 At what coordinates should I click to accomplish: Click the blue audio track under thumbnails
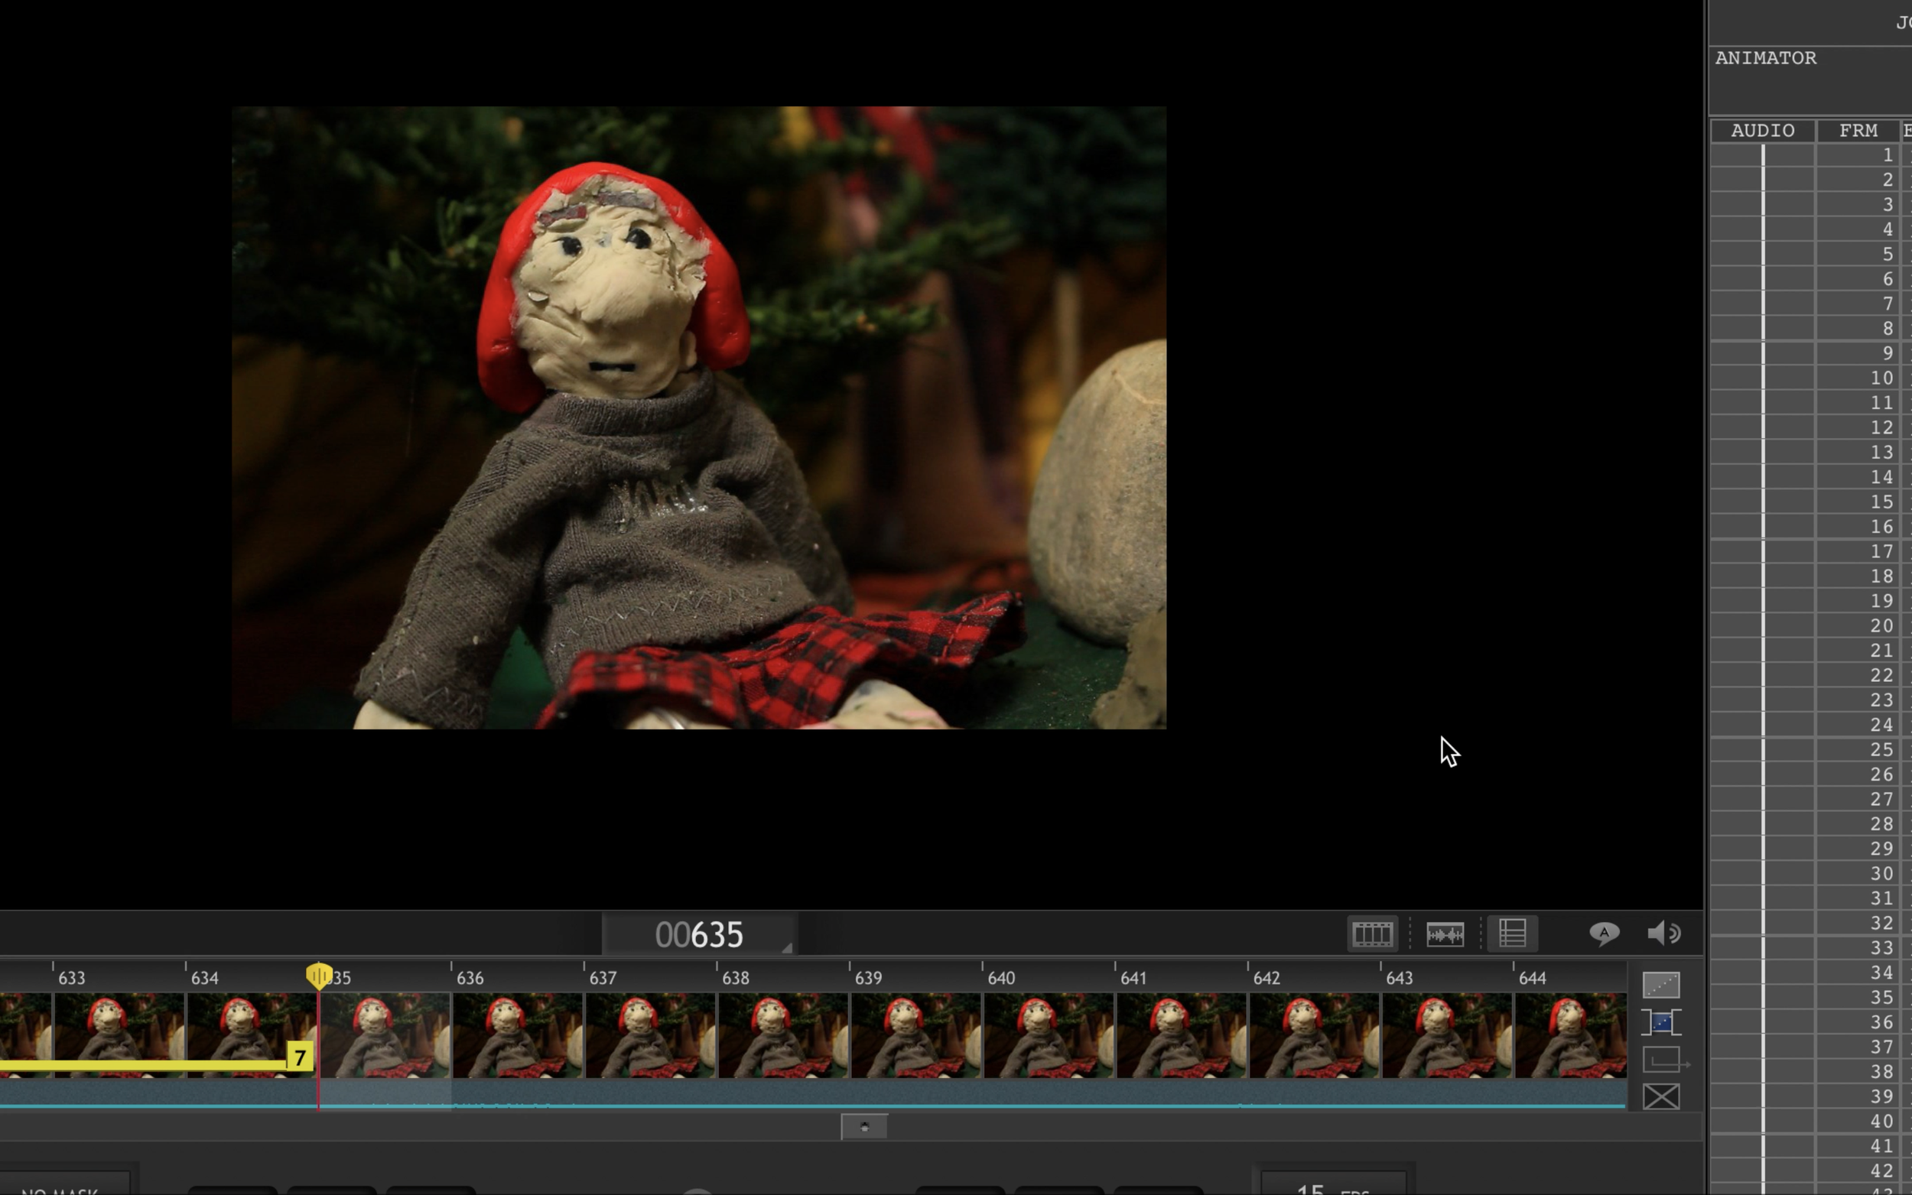tap(812, 1095)
